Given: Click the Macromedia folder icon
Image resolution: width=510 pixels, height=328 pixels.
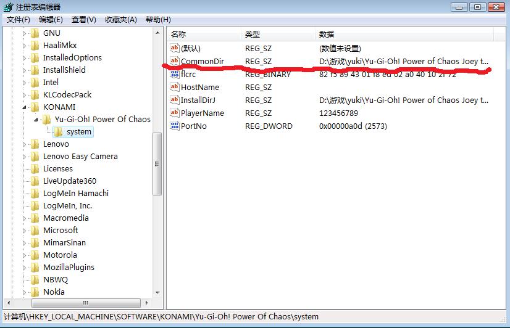Looking at the screenshot, I should pyautogui.click(x=35, y=218).
